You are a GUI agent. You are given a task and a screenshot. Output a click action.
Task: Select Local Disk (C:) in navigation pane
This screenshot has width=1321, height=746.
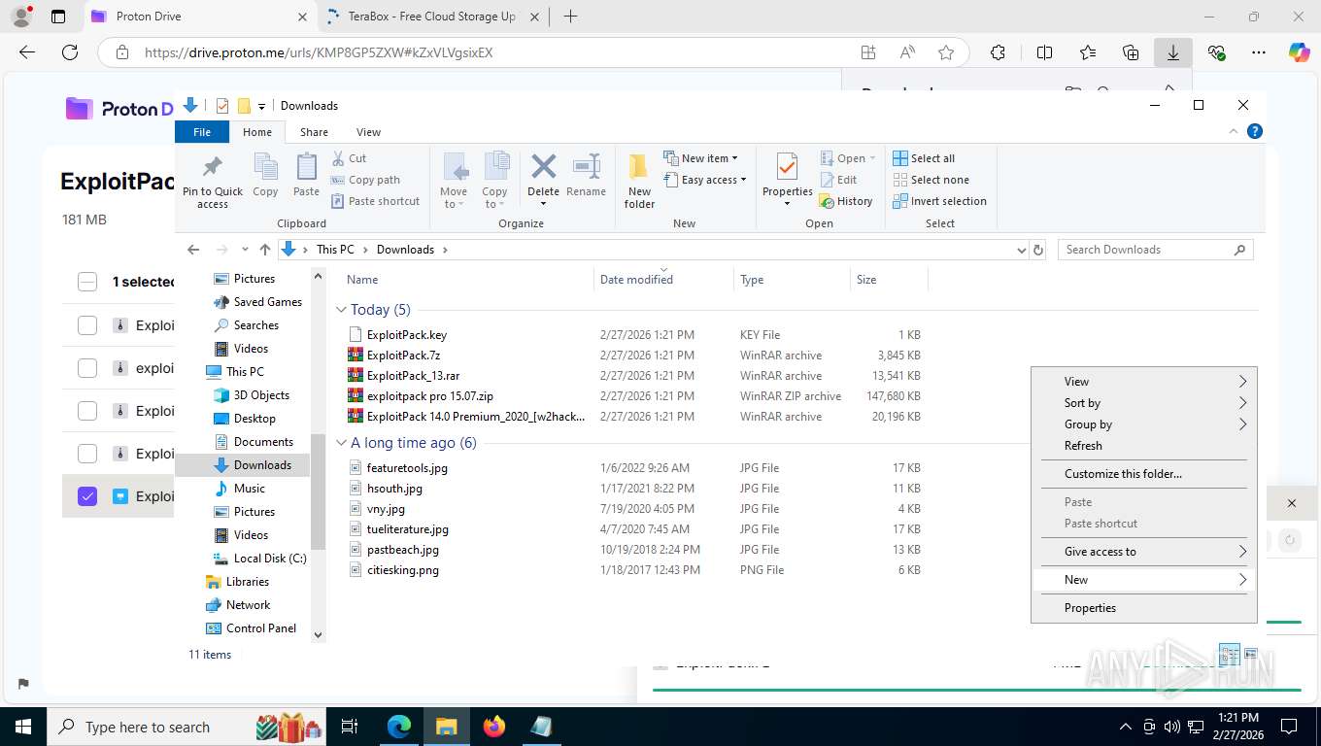(x=259, y=559)
